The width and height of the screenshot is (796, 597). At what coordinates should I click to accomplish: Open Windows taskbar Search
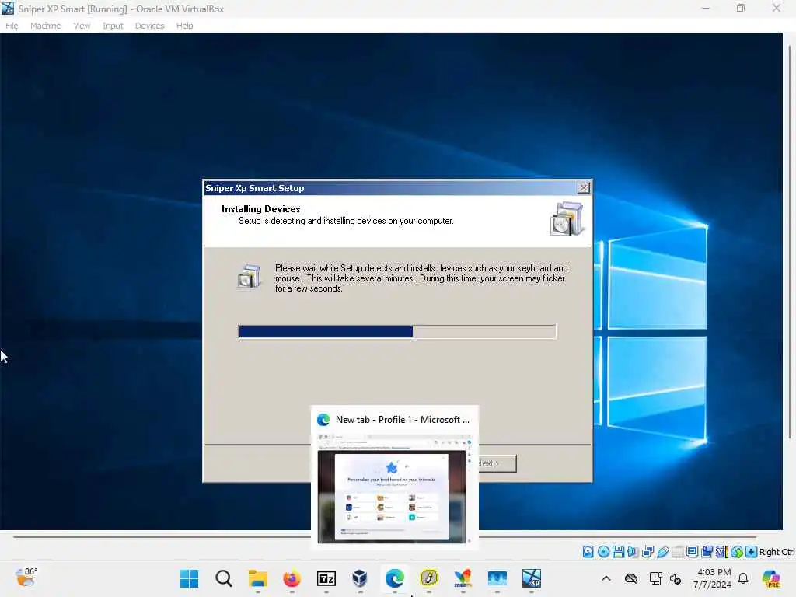coord(223,578)
